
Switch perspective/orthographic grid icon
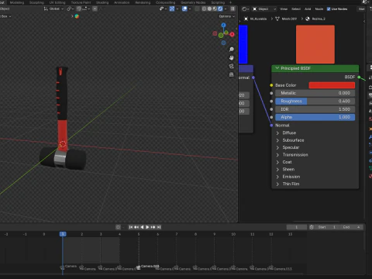point(232,74)
